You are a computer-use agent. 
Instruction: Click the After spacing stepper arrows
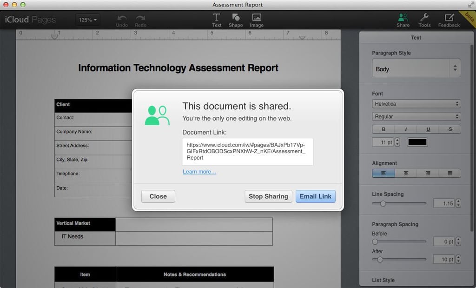click(458, 260)
